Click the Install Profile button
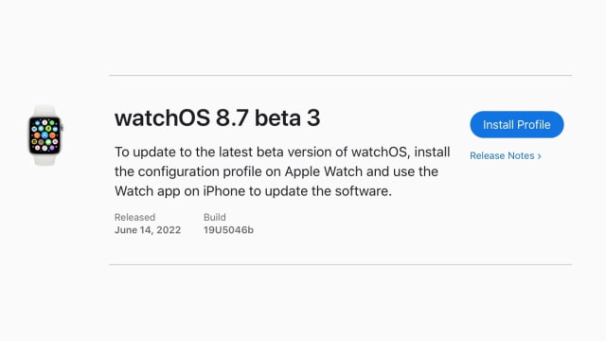The width and height of the screenshot is (606, 341). (x=517, y=124)
